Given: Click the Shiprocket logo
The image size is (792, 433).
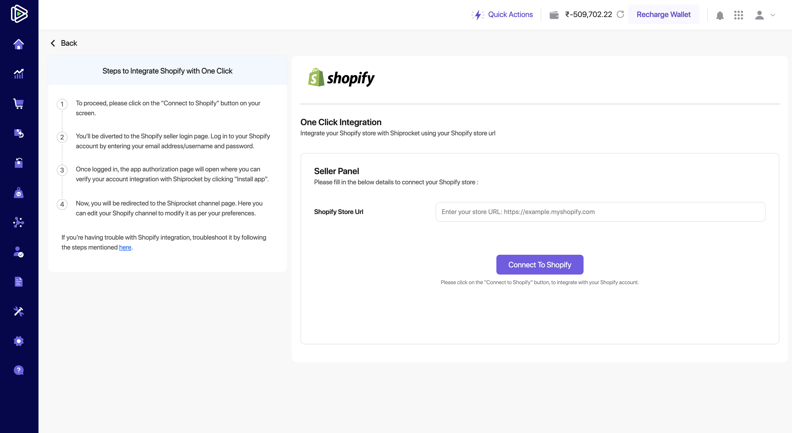Looking at the screenshot, I should point(19,14).
